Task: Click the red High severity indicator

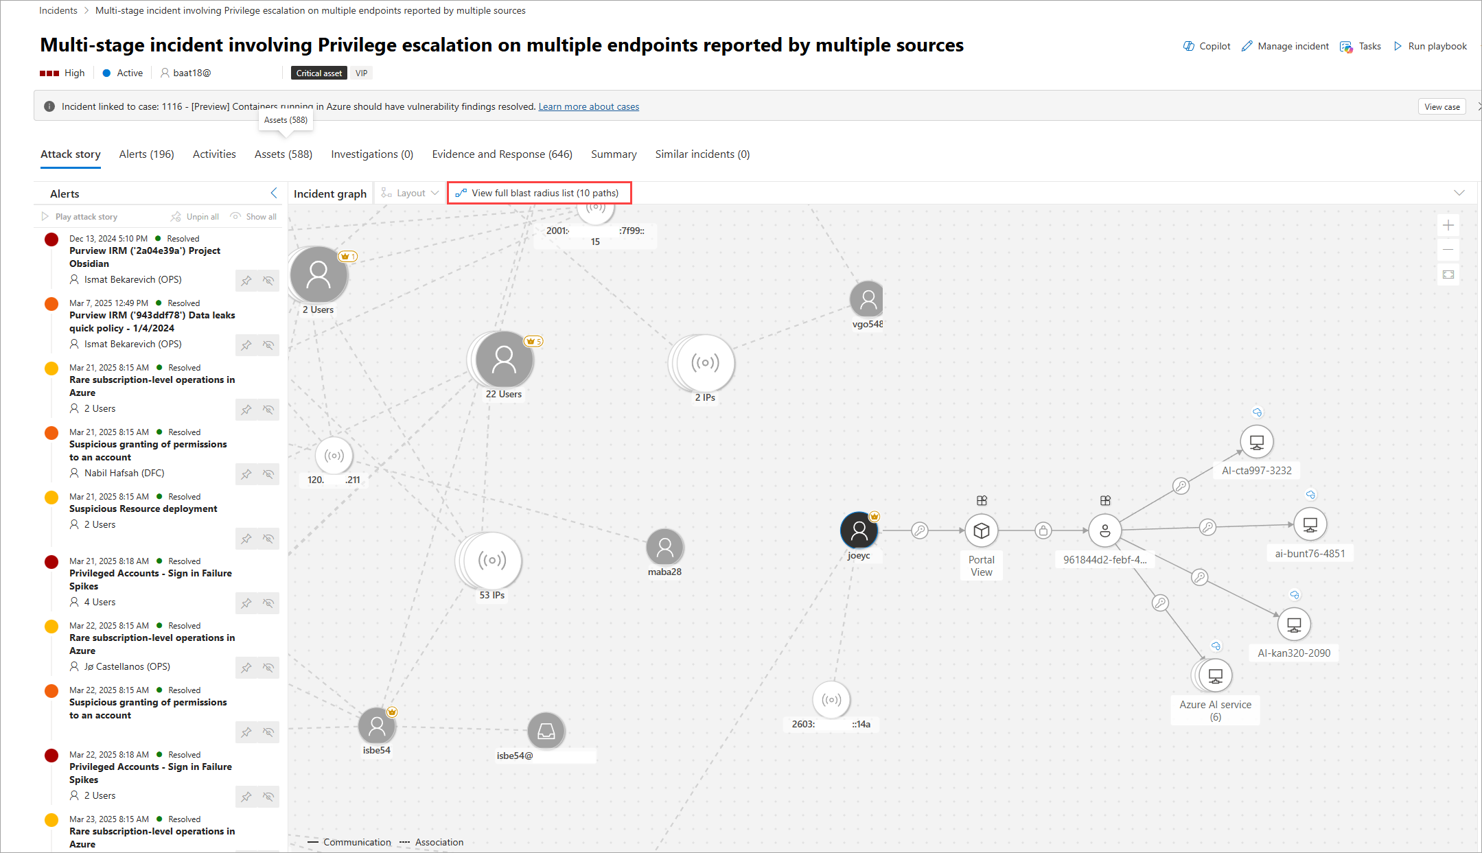Action: click(x=49, y=73)
